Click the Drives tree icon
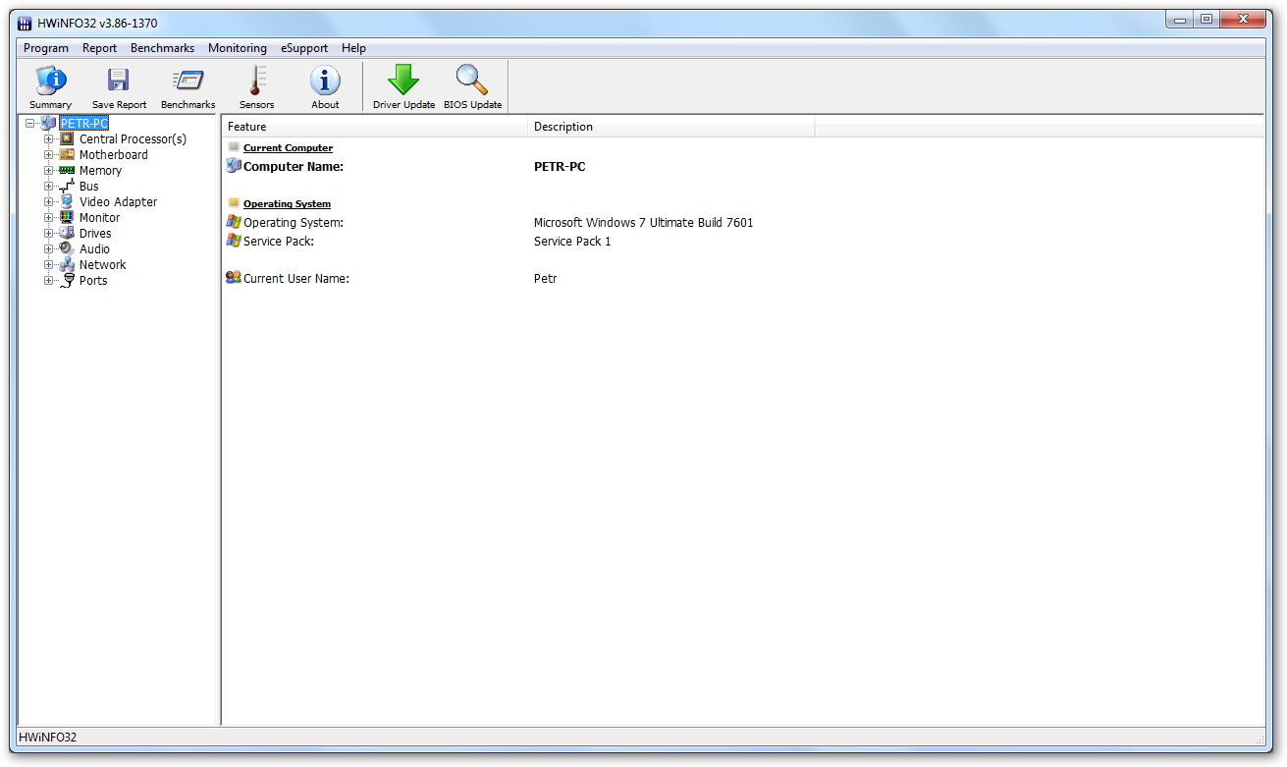Viewport: 1287px width, 767px height. click(x=67, y=234)
